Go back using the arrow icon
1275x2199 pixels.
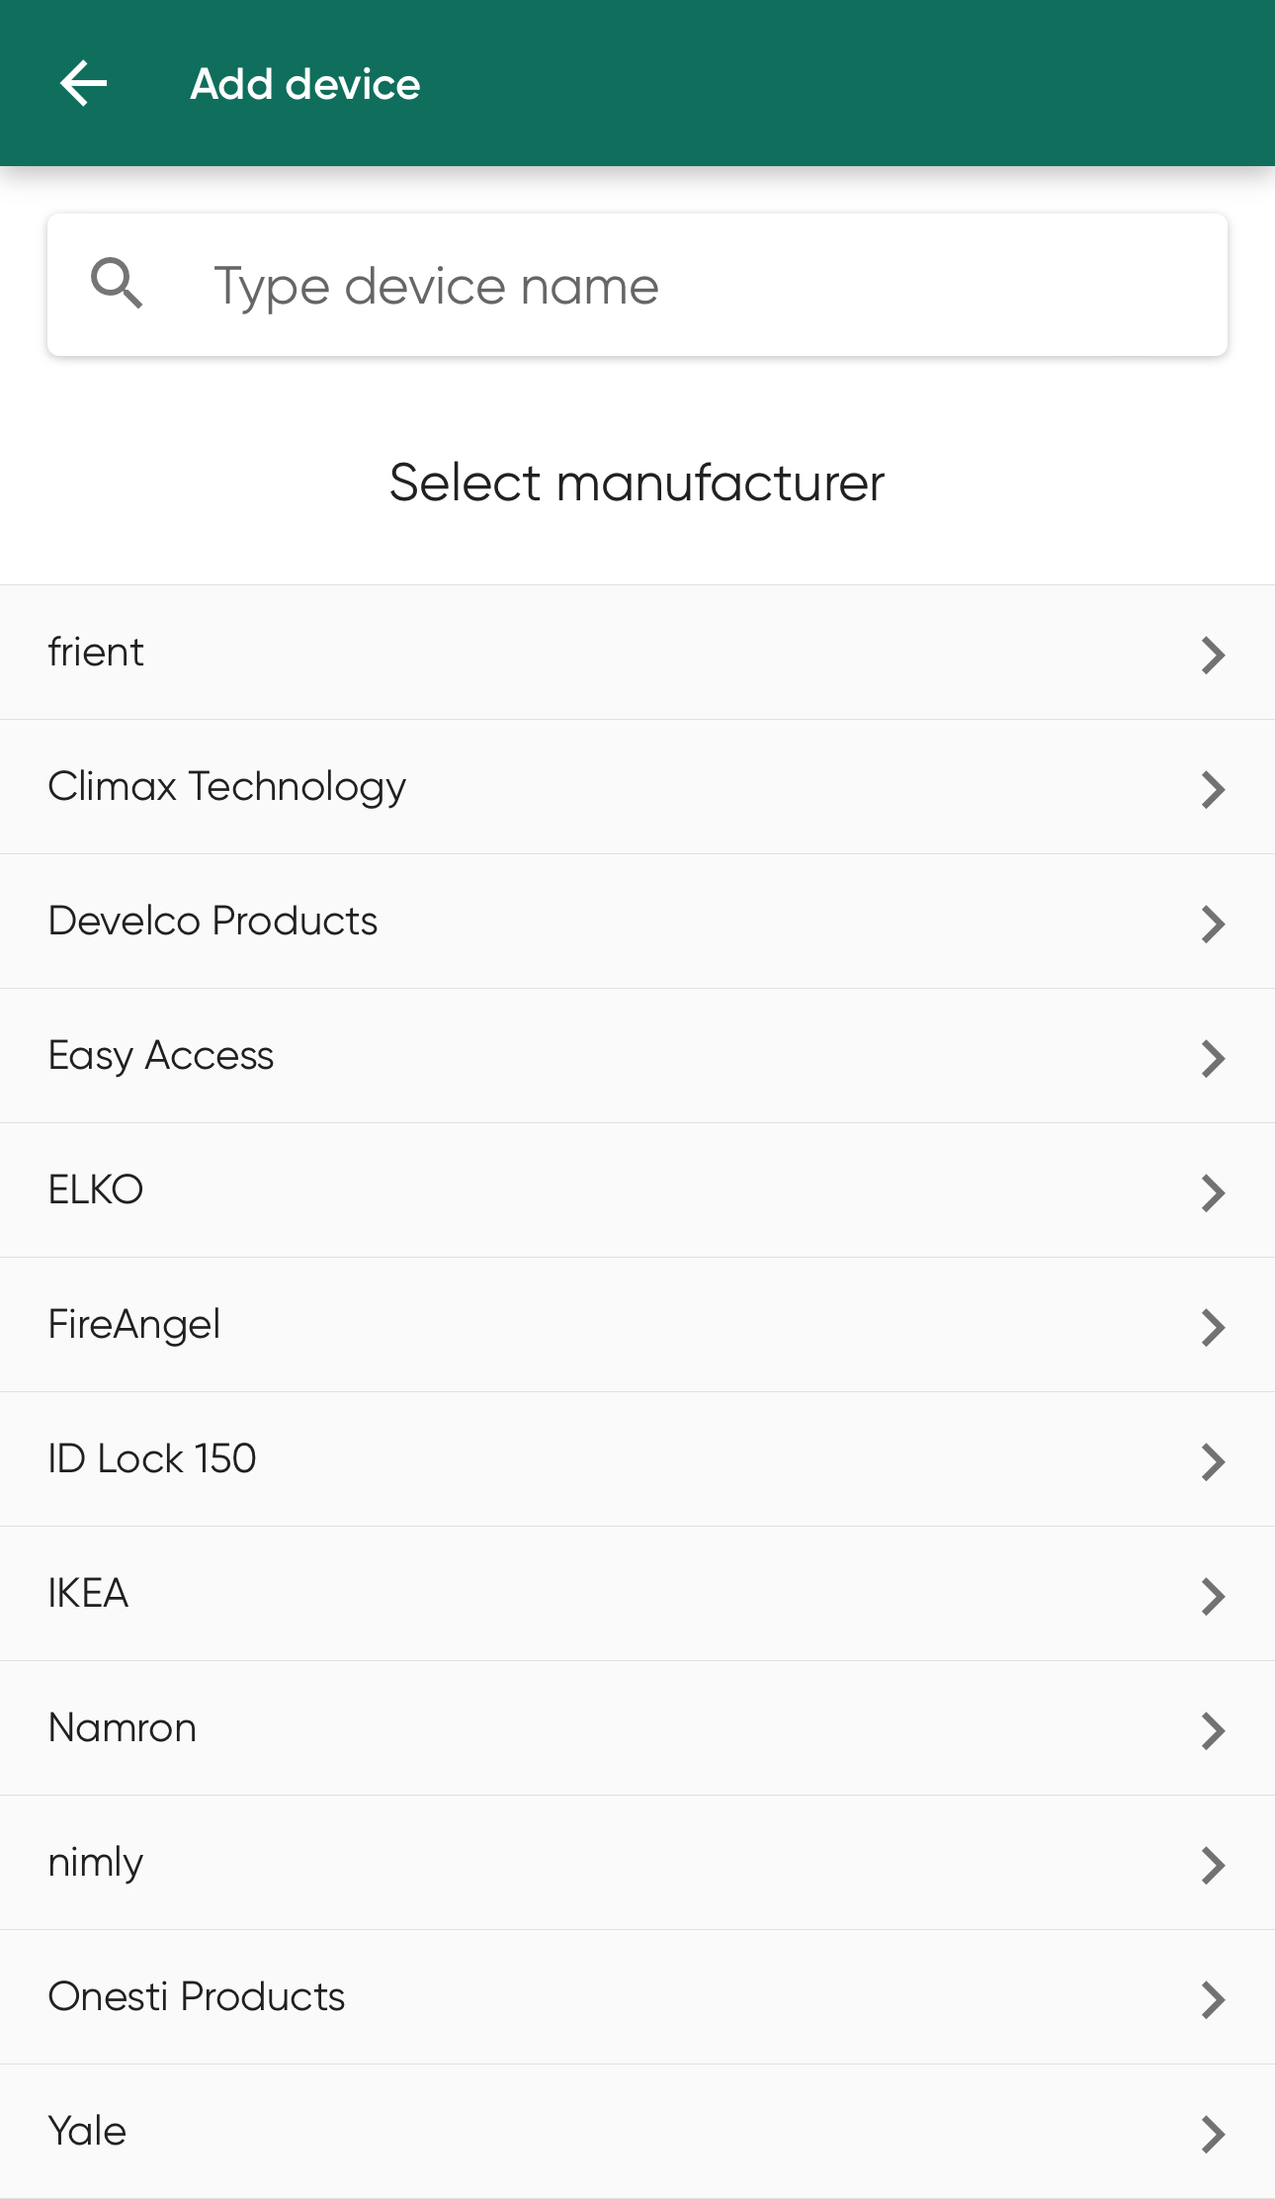coord(84,83)
